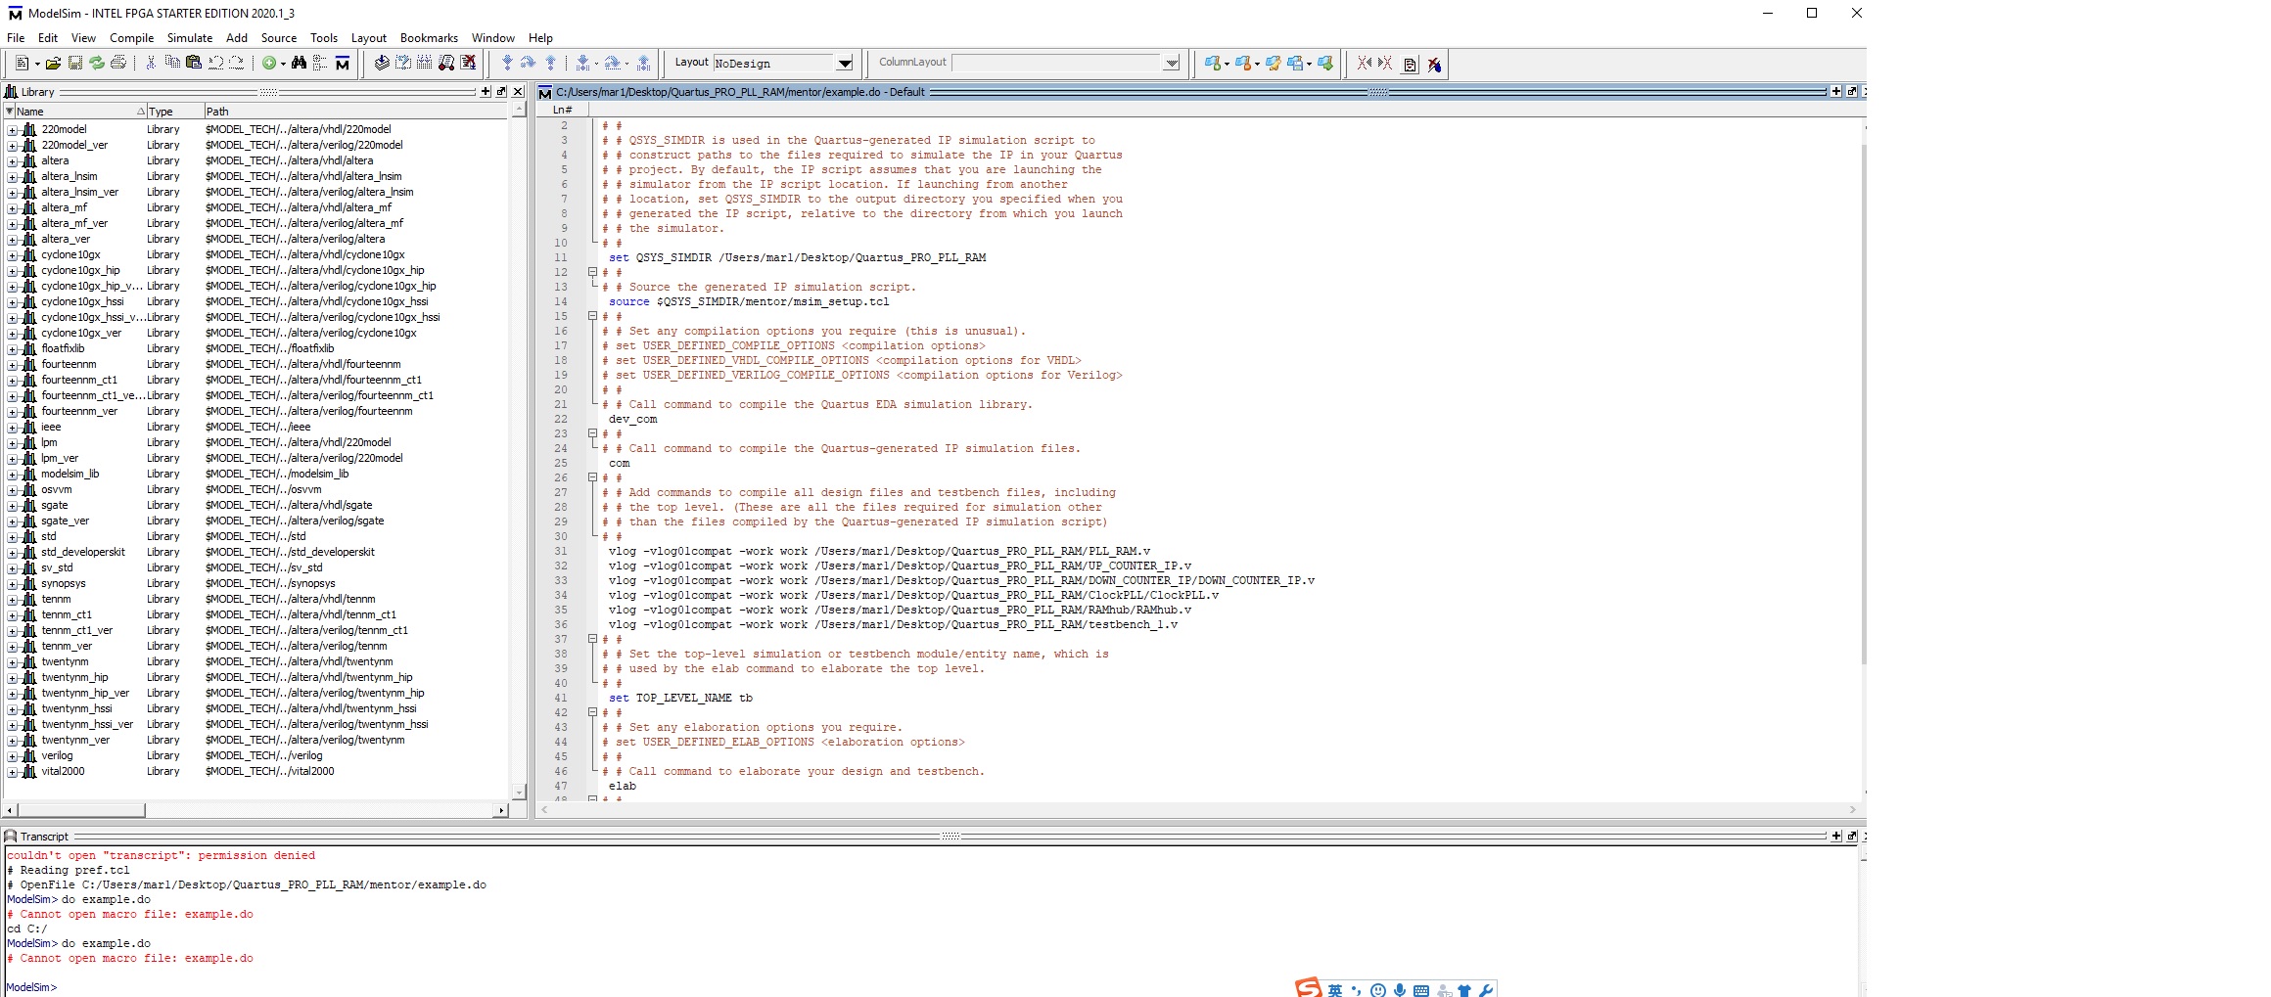Open the Simulate menu

(190, 38)
